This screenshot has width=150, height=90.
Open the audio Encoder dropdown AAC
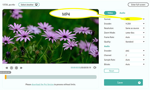(x=135, y=51)
